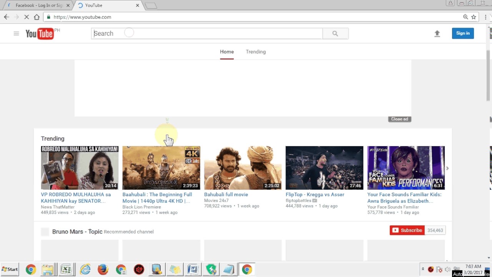
Task: Click the Sign in button
Action: coord(463,33)
